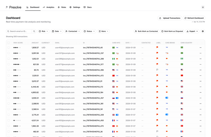Click the Presolve brand name link

coord(15,7)
